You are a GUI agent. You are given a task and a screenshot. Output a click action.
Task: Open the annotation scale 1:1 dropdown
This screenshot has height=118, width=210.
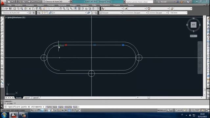click(x=179, y=110)
